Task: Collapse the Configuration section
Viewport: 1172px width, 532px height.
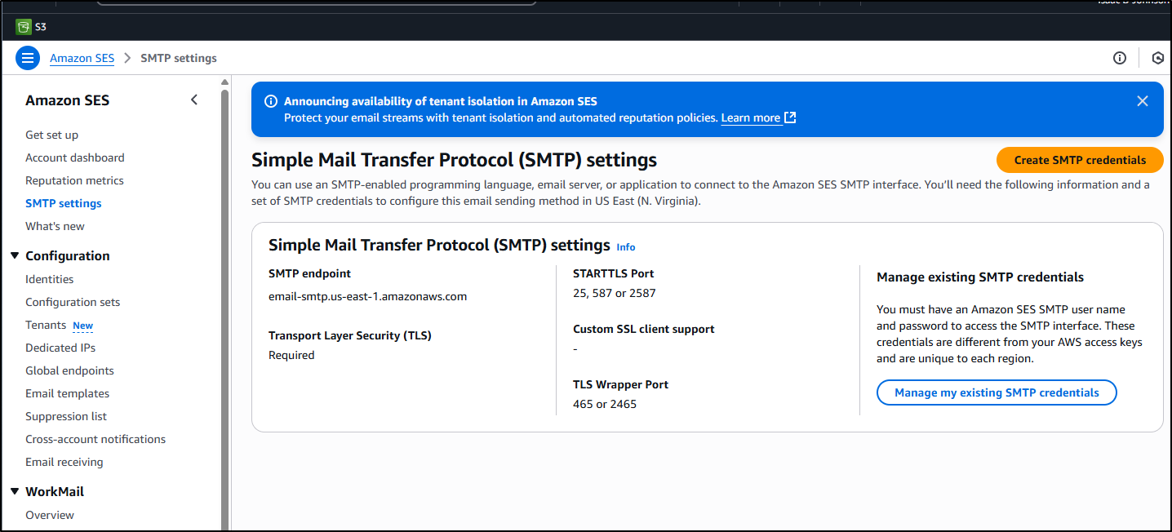Action: [15, 255]
